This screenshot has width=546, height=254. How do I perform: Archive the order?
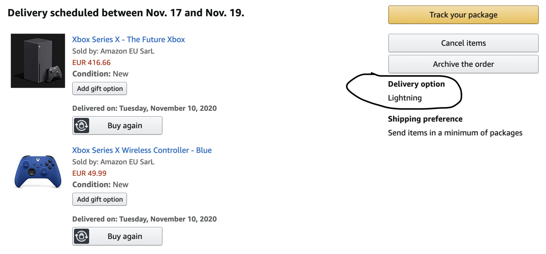pyautogui.click(x=463, y=64)
